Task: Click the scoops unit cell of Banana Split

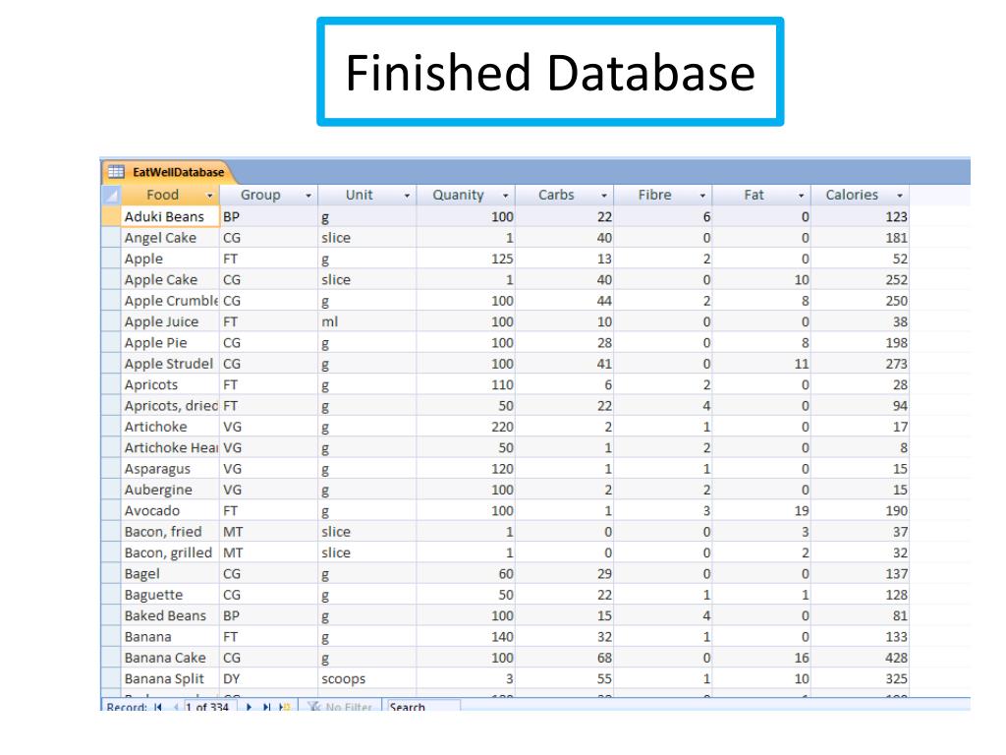Action: (x=367, y=678)
